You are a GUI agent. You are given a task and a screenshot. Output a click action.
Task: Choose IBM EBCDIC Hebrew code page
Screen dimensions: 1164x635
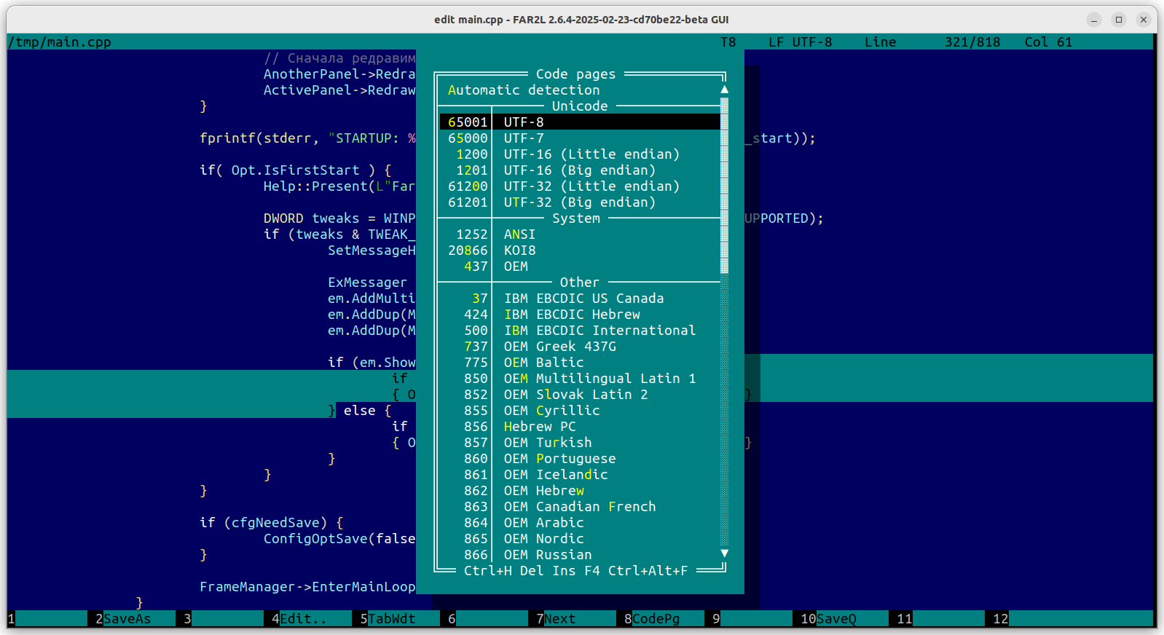(572, 315)
